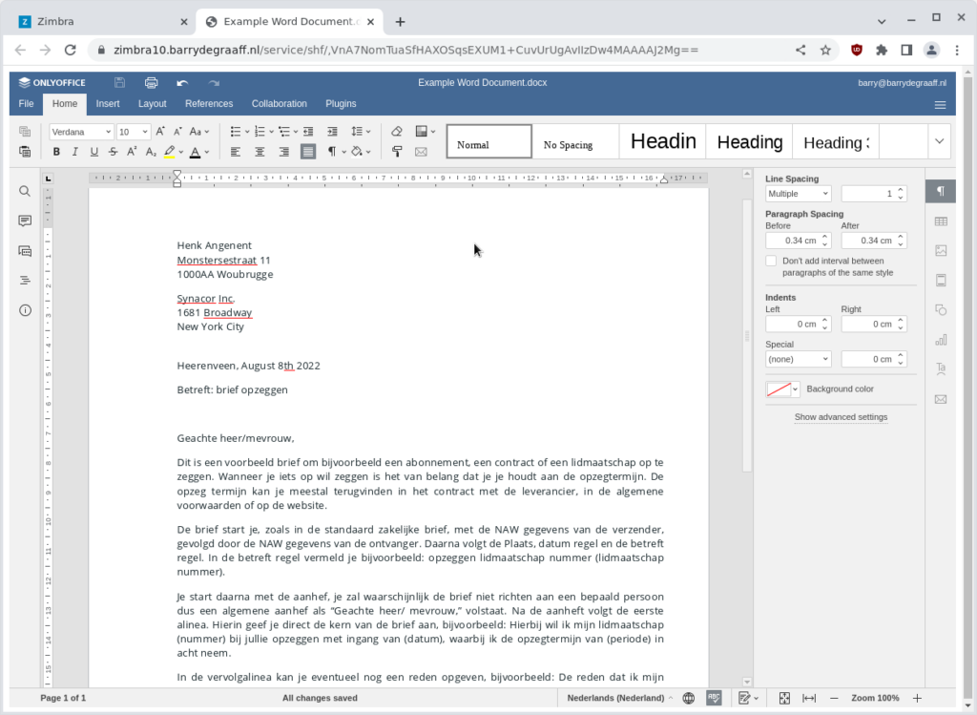This screenshot has width=977, height=715.
Task: Open the Mail Merge panel
Action: click(941, 399)
